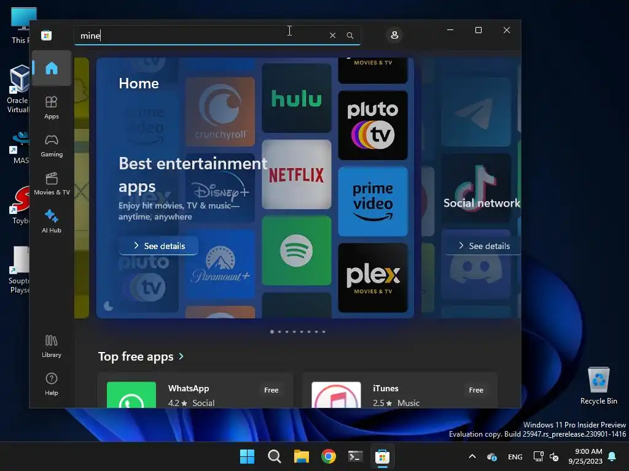Clear the search text with the X
Image resolution: width=629 pixels, height=471 pixels.
tap(332, 35)
